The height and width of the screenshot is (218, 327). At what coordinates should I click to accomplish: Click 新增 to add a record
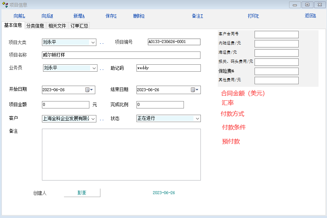(x=79, y=16)
